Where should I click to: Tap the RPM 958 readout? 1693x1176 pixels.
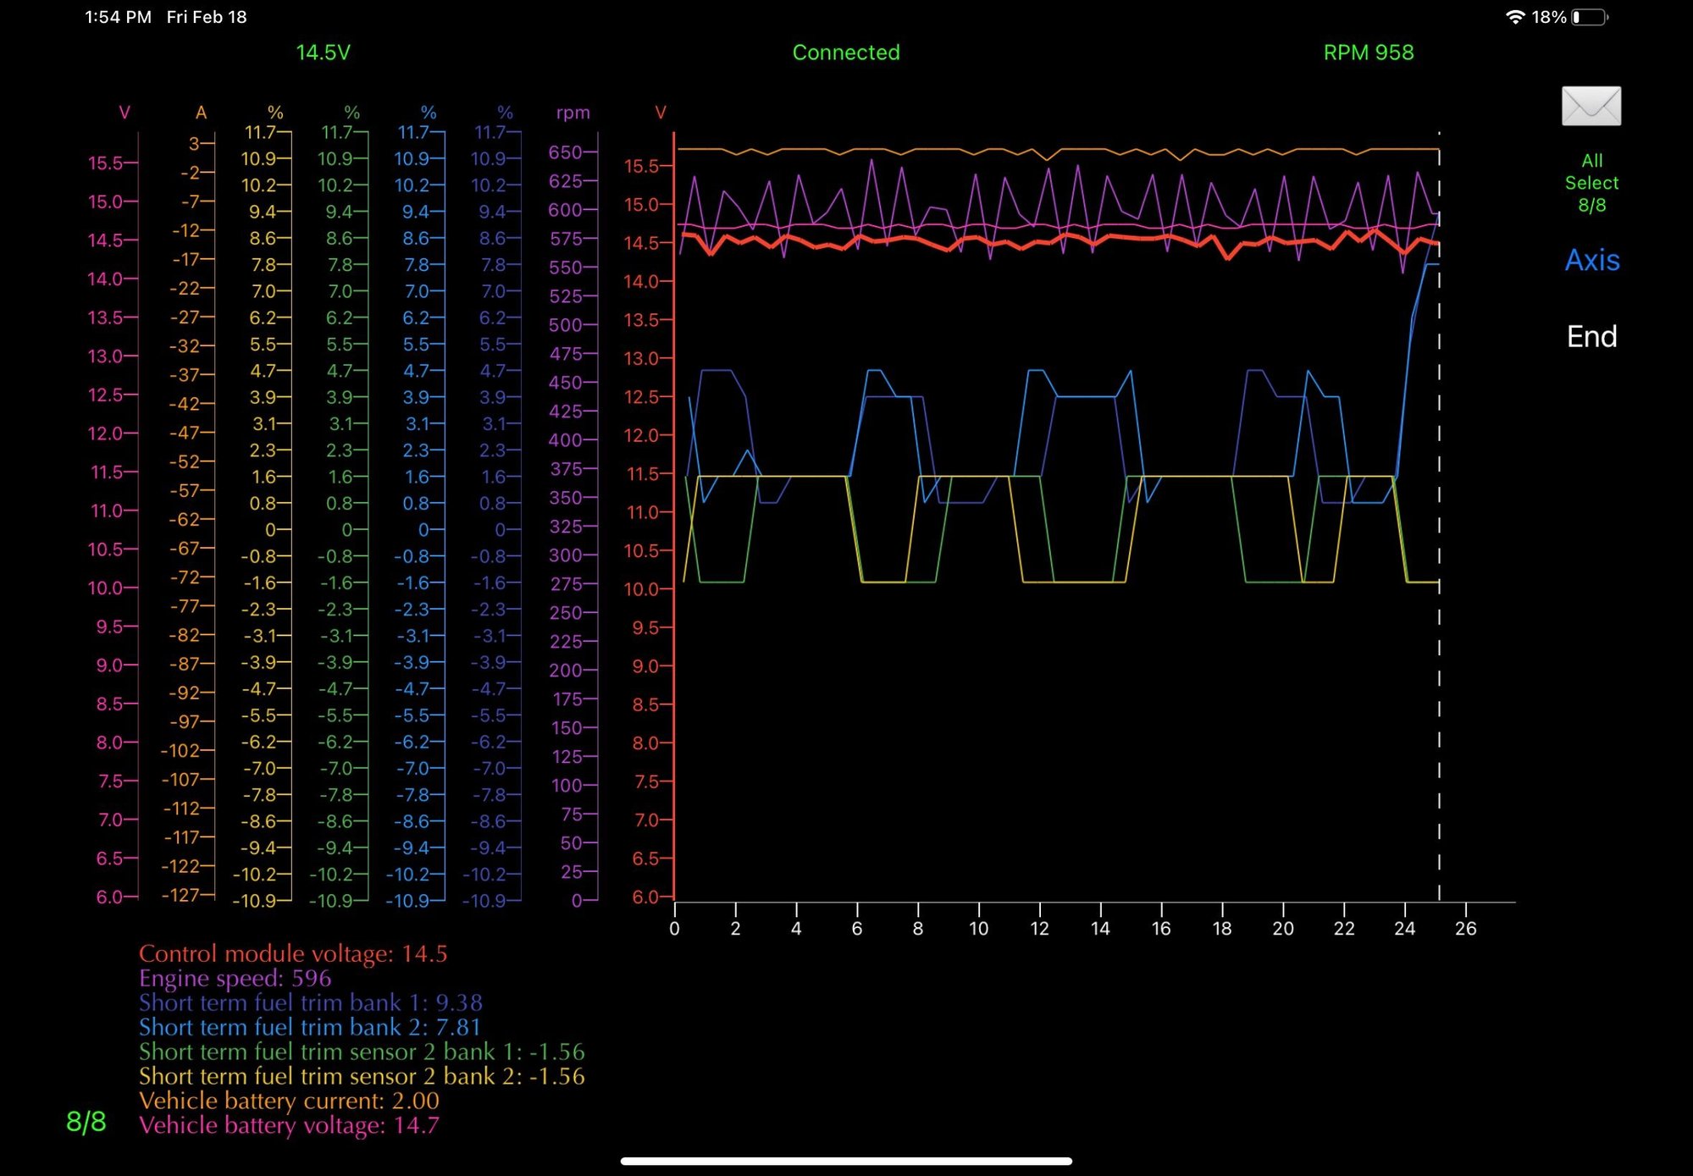[x=1368, y=52]
